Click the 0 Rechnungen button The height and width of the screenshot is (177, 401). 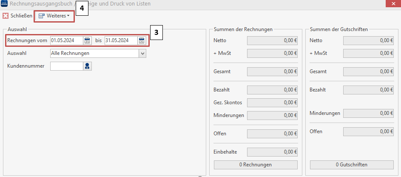pos(256,165)
